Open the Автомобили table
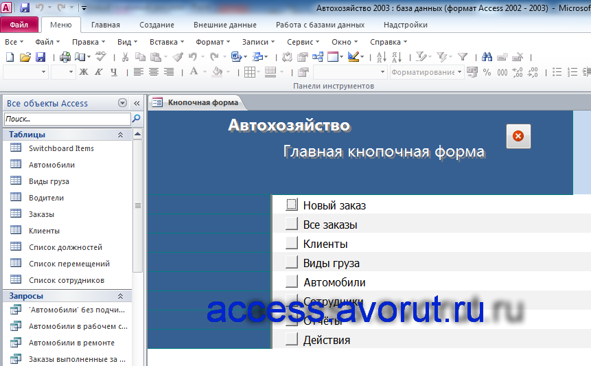Screen dimensions: 591x366 [x=51, y=165]
